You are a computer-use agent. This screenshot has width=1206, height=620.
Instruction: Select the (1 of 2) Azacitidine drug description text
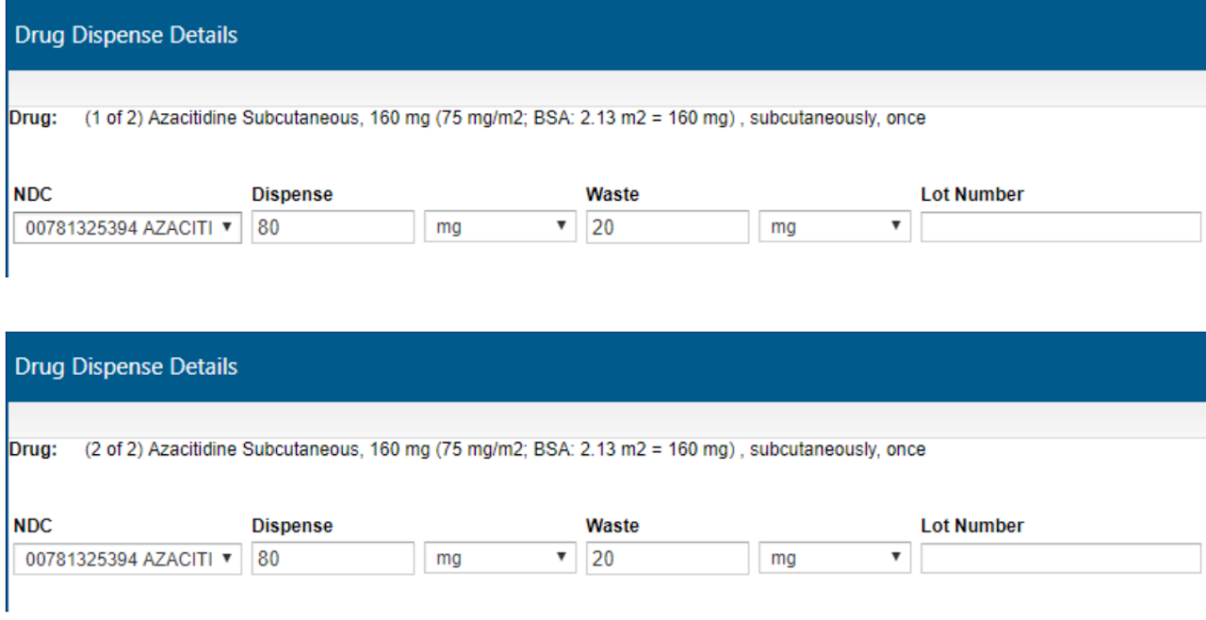pyautogui.click(x=504, y=119)
